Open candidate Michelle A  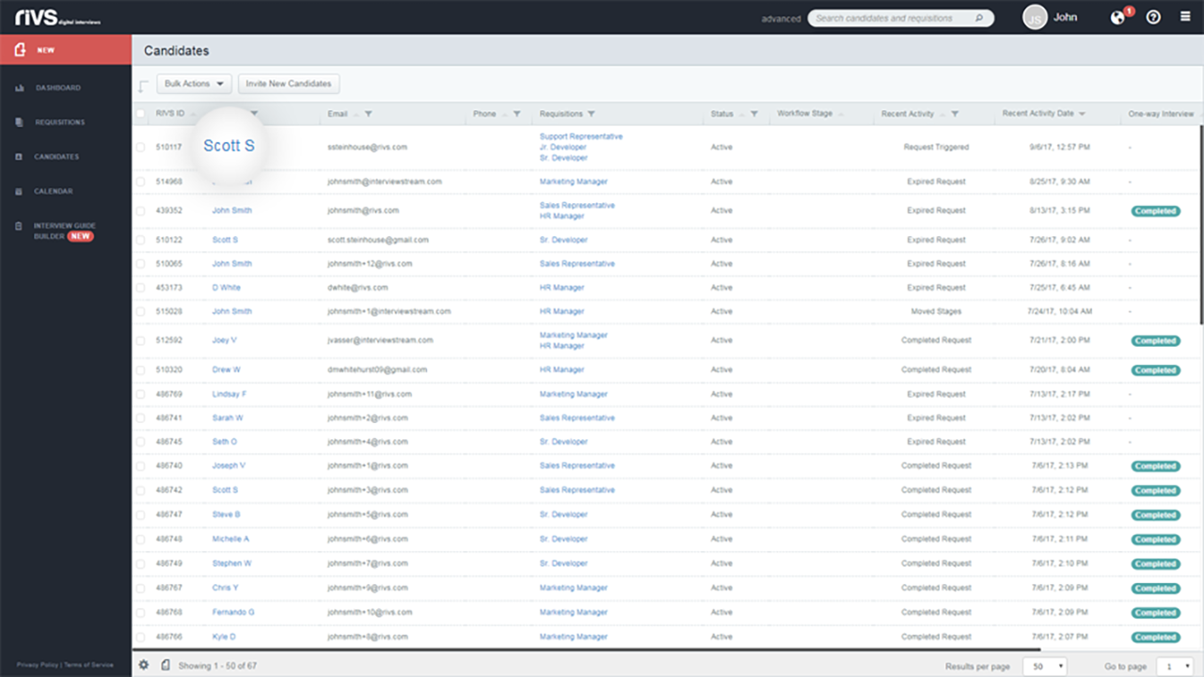click(x=230, y=539)
